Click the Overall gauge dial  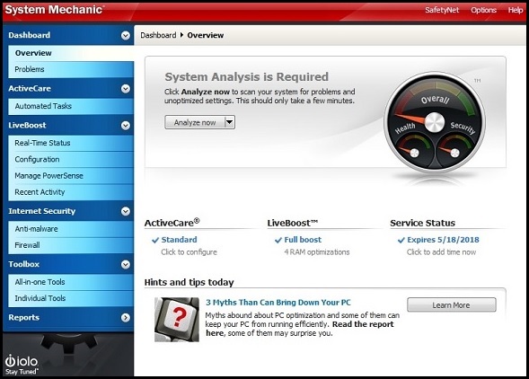pos(435,122)
